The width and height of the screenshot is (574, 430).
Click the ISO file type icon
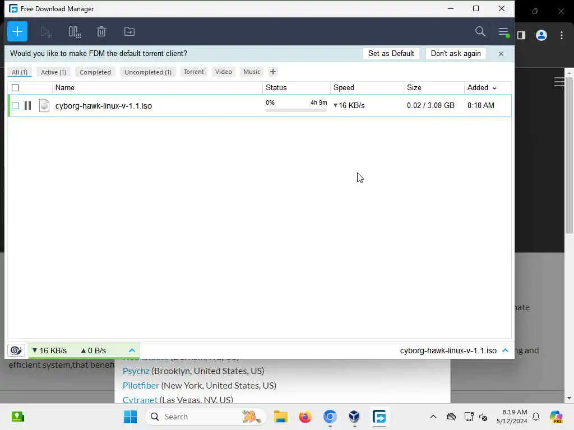coord(44,106)
